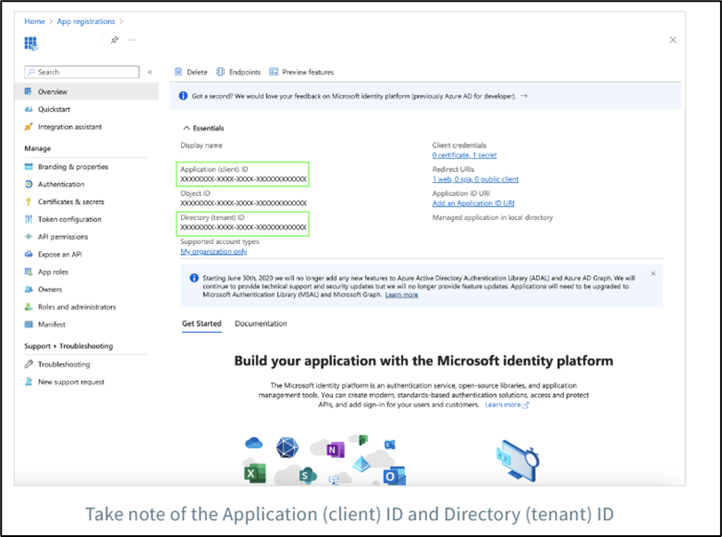This screenshot has height=537, width=722.
Task: Open Integration assistant page
Action: pyautogui.click(x=69, y=127)
